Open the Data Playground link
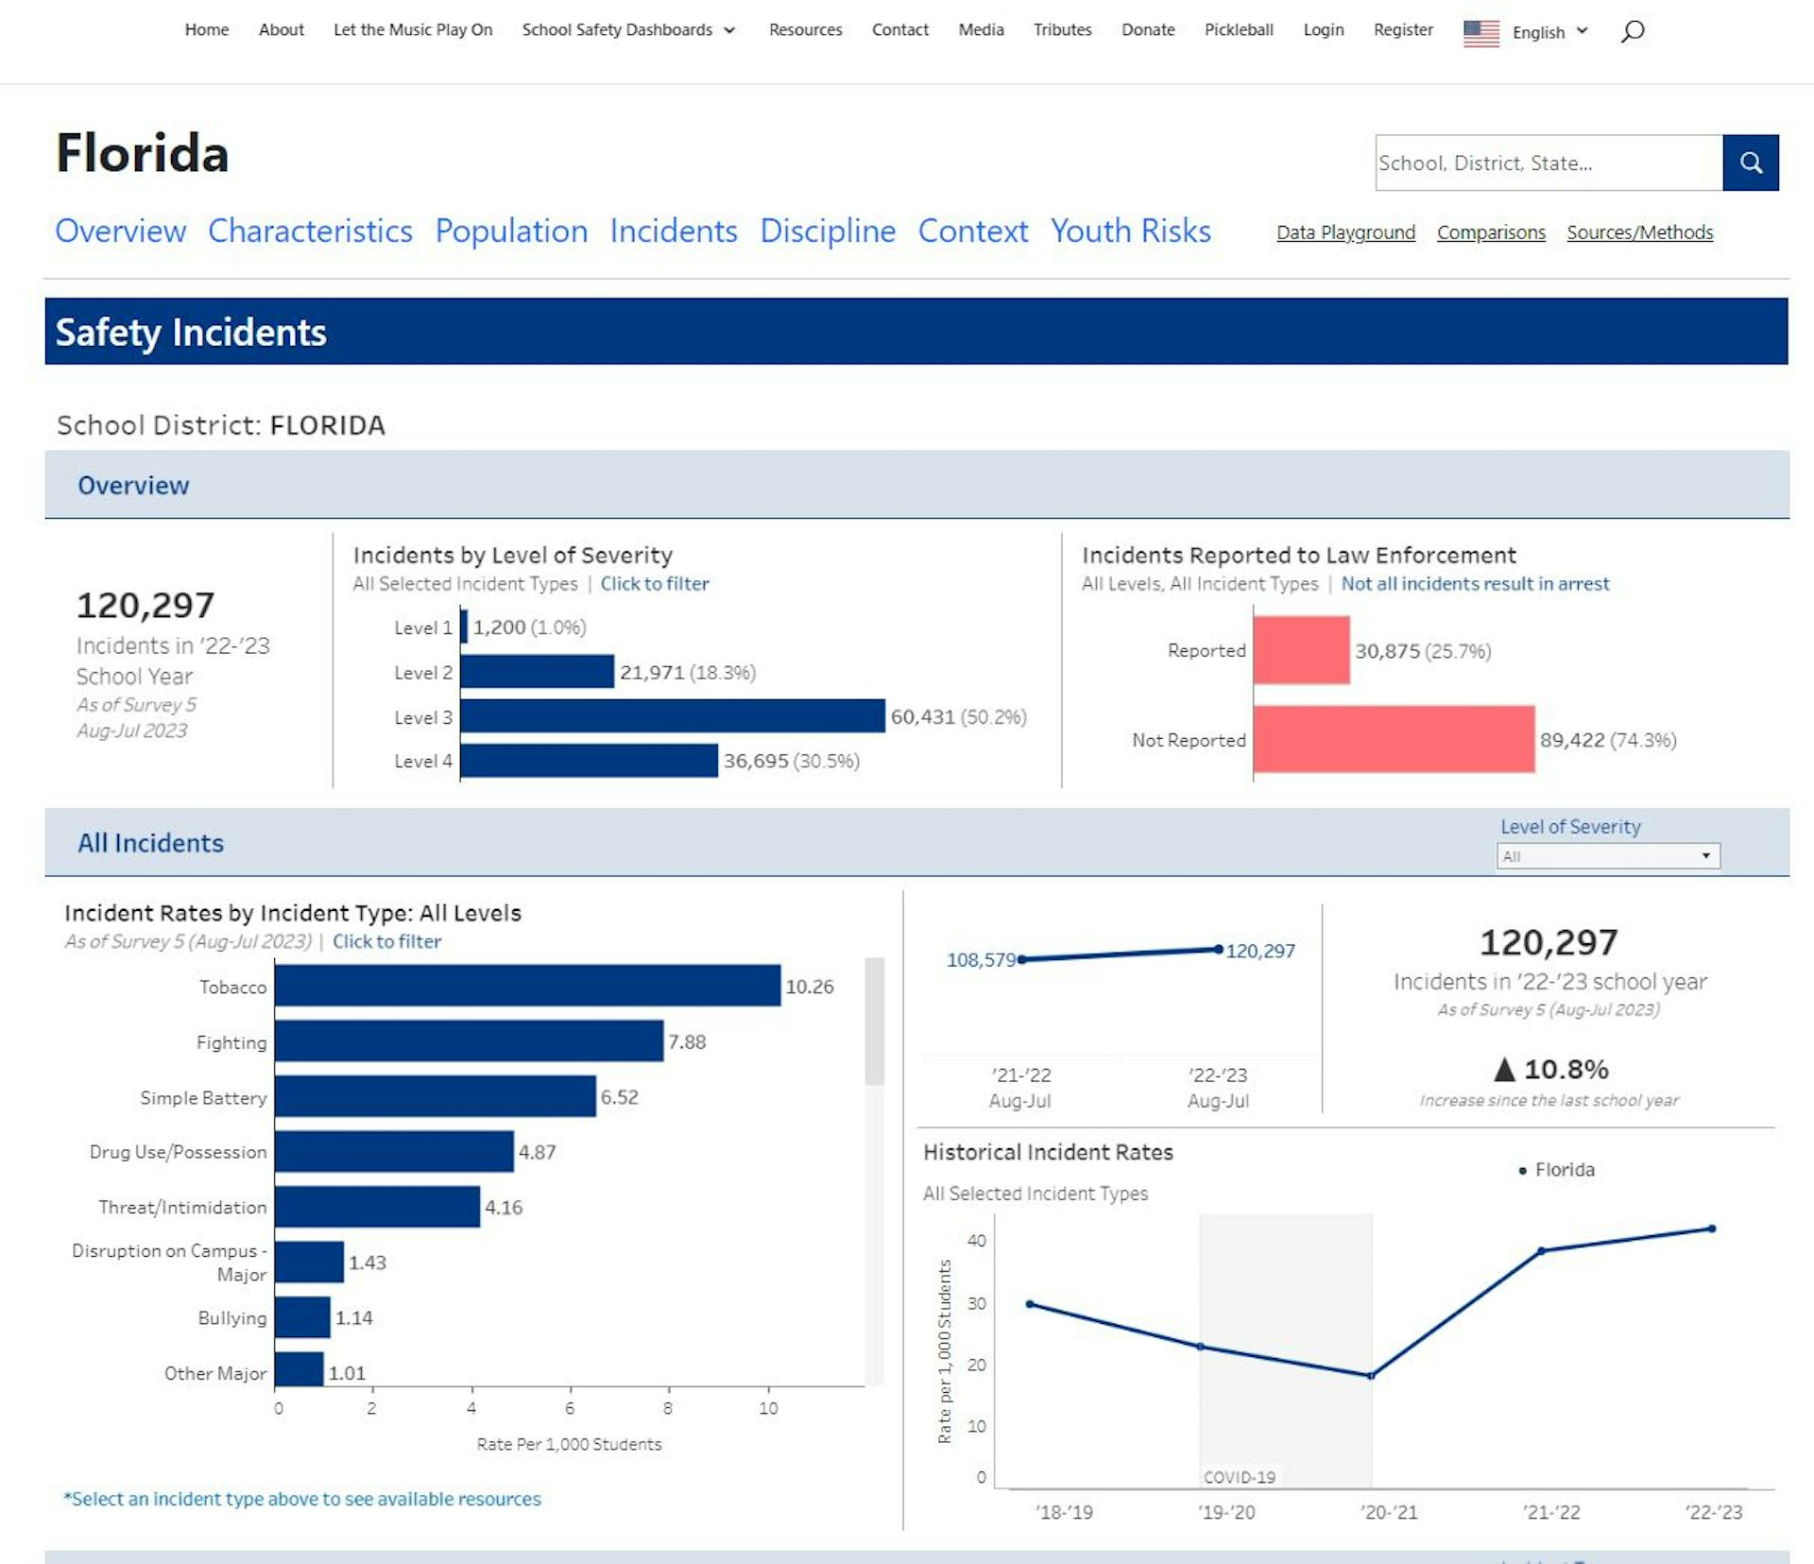Image resolution: width=1814 pixels, height=1564 pixels. (x=1344, y=232)
